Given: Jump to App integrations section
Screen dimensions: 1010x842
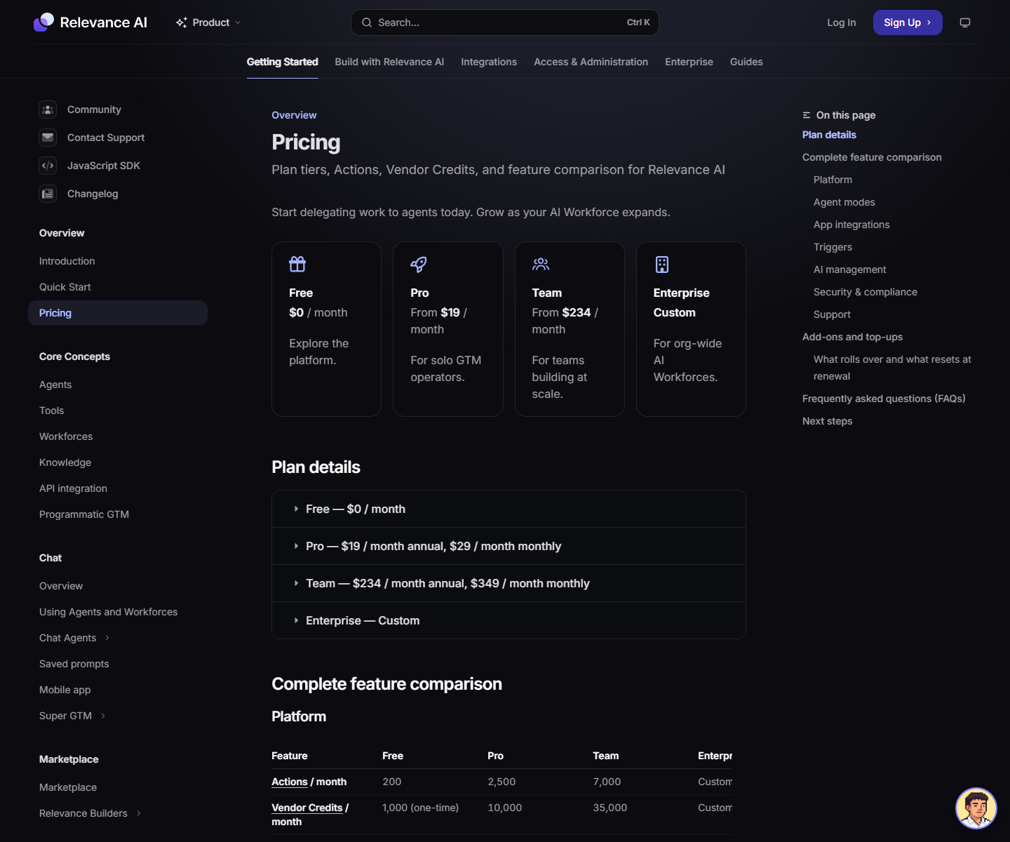Looking at the screenshot, I should tap(851, 225).
